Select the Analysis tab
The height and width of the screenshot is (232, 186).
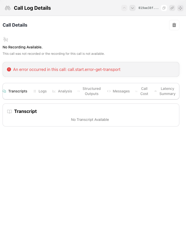pyautogui.click(x=62, y=91)
